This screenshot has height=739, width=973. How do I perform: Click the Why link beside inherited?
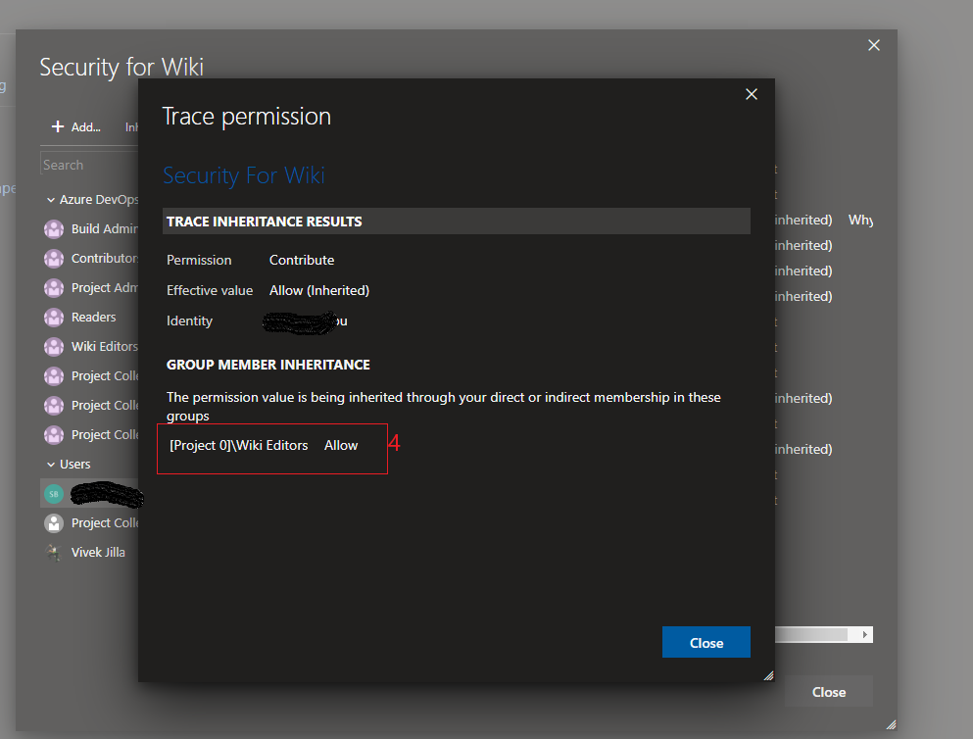point(860,220)
